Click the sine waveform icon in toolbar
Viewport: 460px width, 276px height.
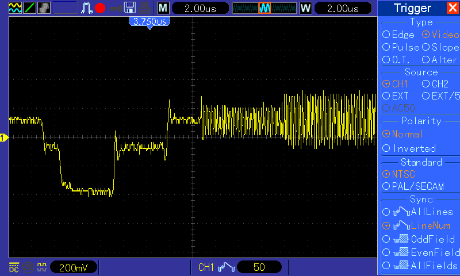15,8
